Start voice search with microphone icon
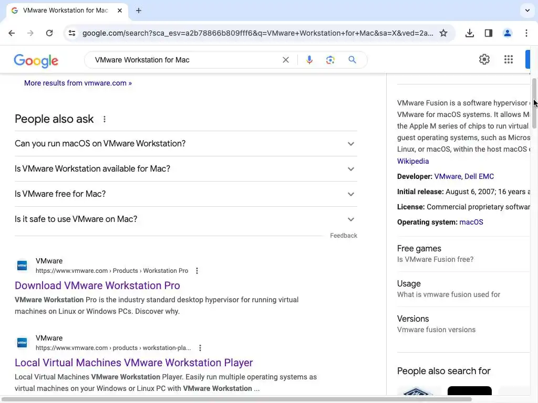 coord(309,60)
